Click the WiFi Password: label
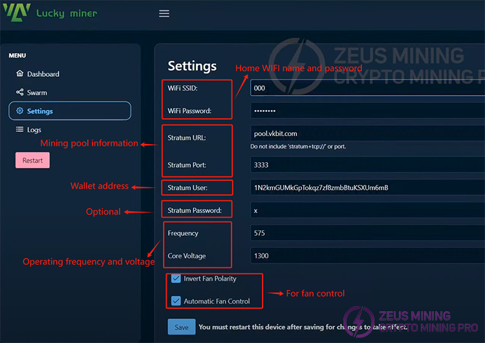 [x=189, y=110]
